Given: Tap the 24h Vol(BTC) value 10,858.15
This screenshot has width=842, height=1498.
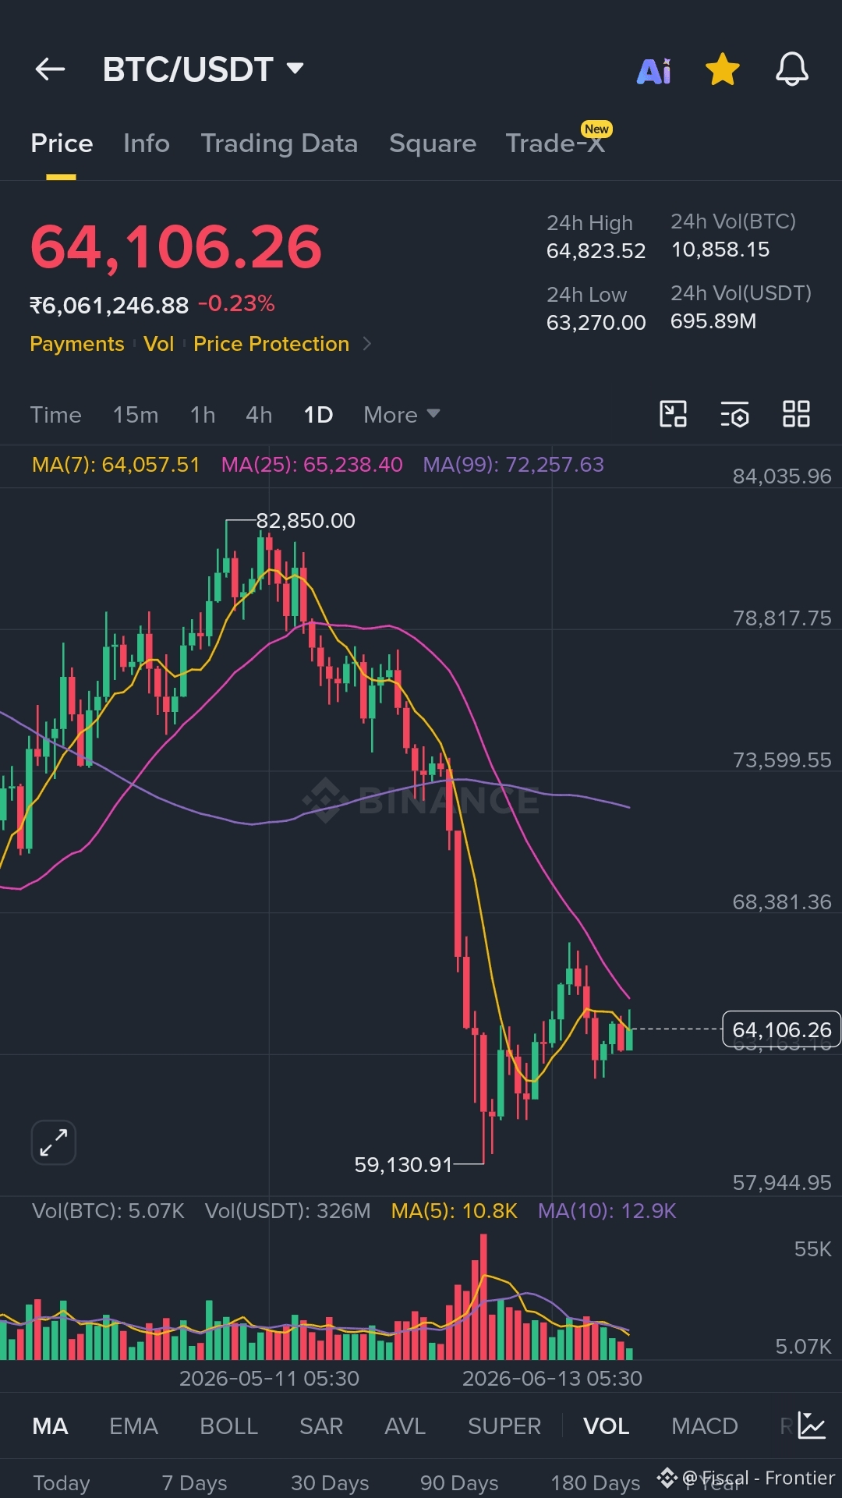Looking at the screenshot, I should click(x=720, y=250).
